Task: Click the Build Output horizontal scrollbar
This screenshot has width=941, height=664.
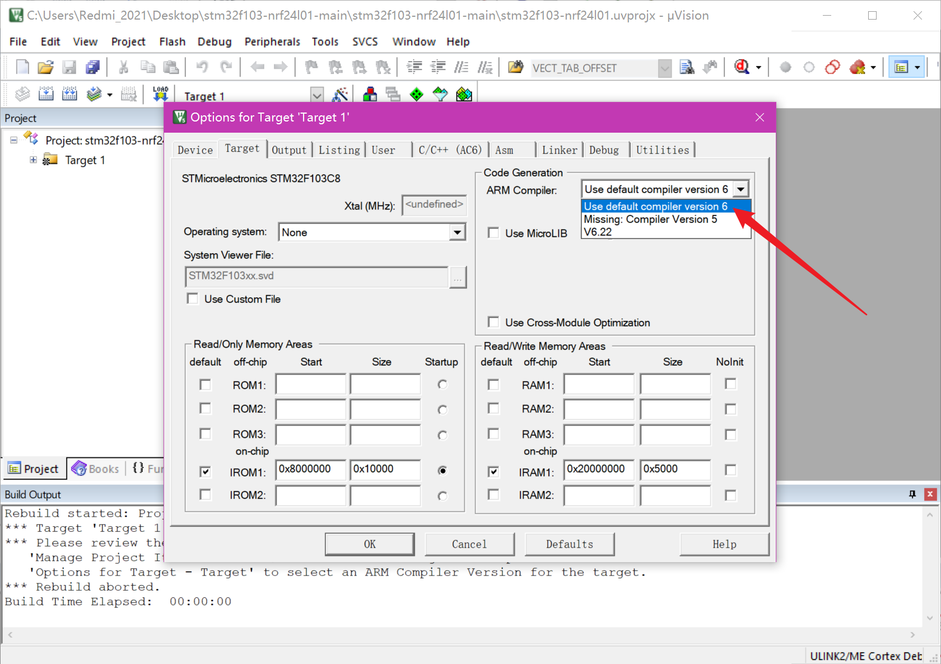Action: 461,635
